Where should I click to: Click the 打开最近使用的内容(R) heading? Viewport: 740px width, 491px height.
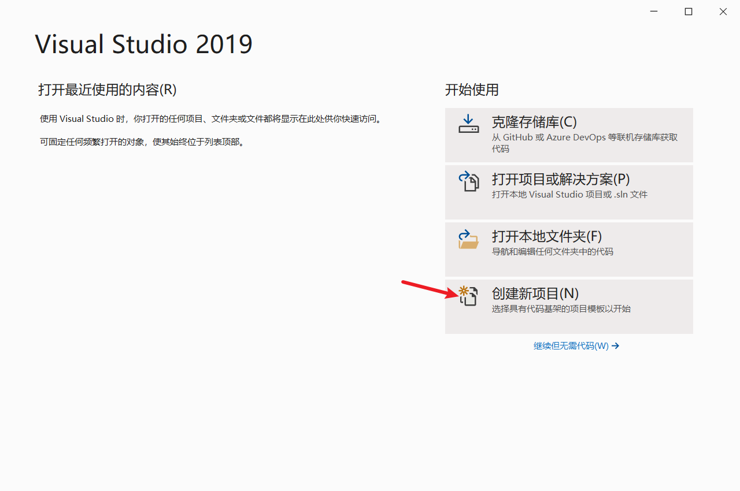108,90
